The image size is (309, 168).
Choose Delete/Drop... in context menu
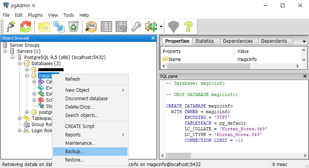pyautogui.click(x=90, y=107)
